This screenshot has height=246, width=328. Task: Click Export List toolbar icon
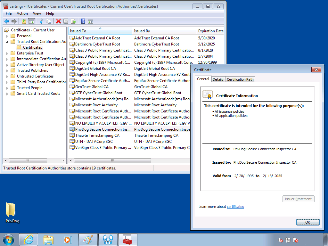tap(73, 21)
